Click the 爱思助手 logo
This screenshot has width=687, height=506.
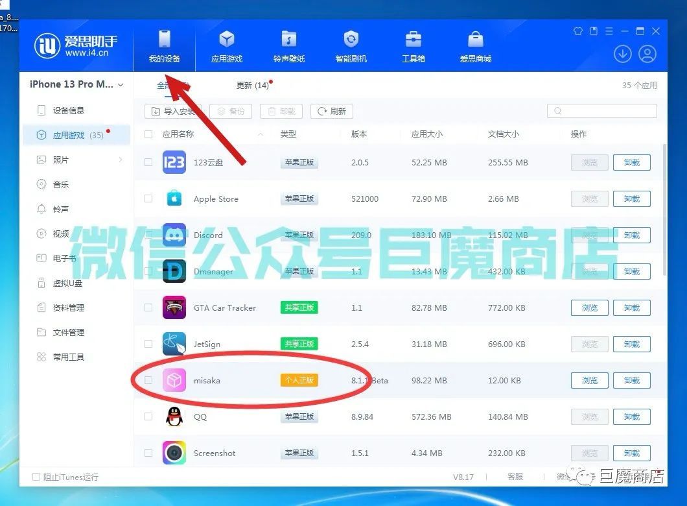coord(75,45)
